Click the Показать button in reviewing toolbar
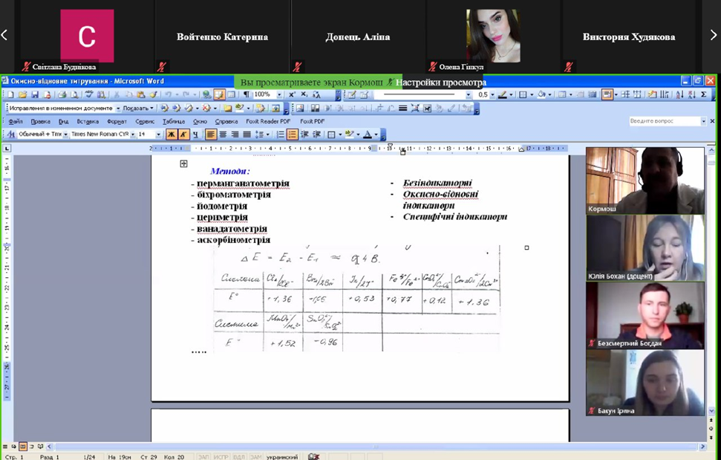The image size is (721, 460). click(137, 108)
